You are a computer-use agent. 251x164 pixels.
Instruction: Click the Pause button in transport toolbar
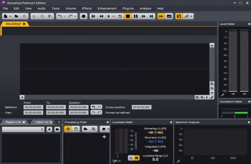coord(136,16)
